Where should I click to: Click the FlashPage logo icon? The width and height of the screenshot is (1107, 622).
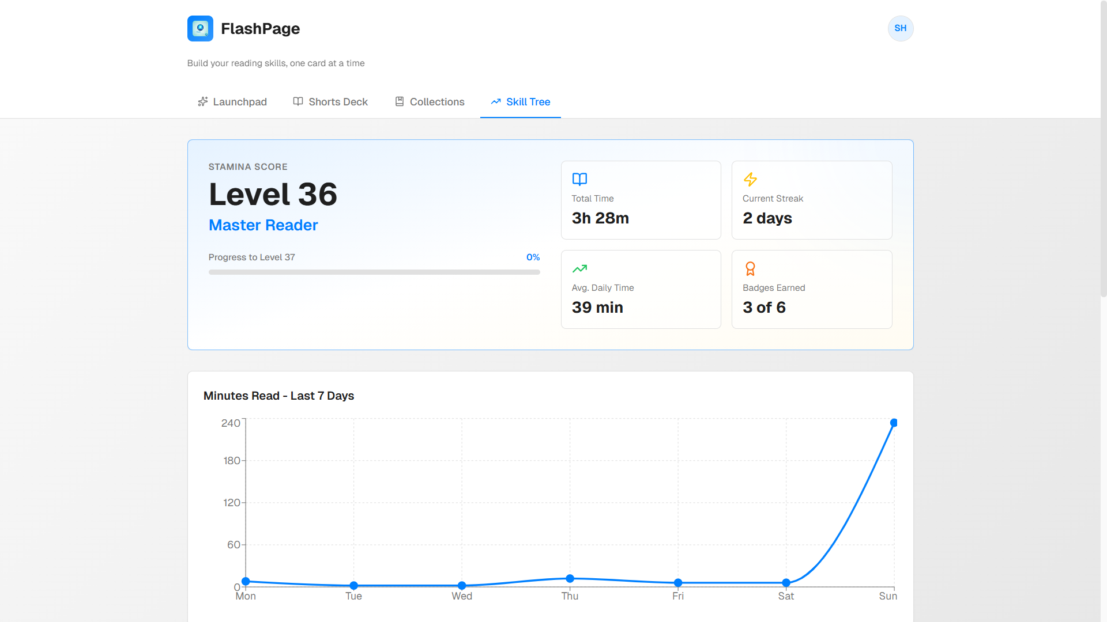(x=200, y=28)
